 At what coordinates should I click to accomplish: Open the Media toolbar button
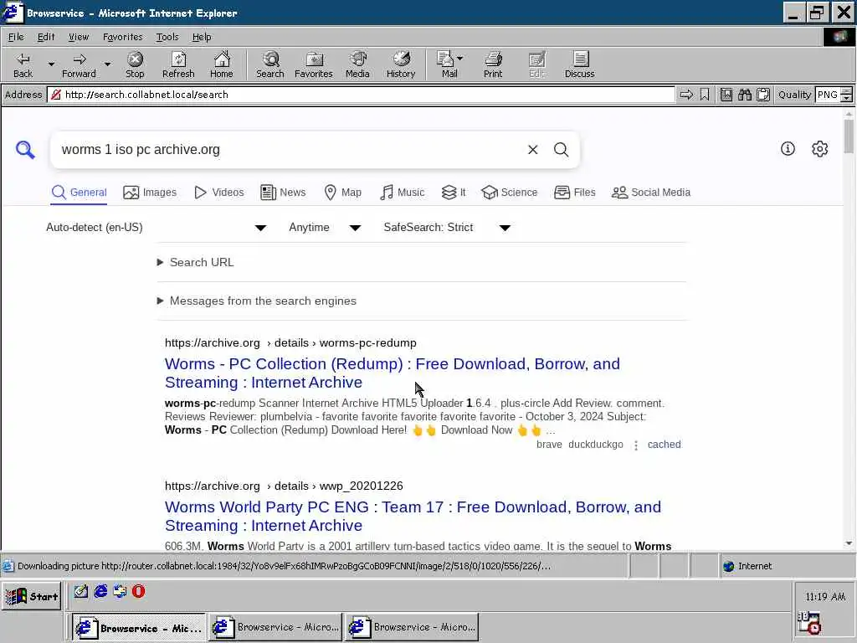[x=357, y=65]
